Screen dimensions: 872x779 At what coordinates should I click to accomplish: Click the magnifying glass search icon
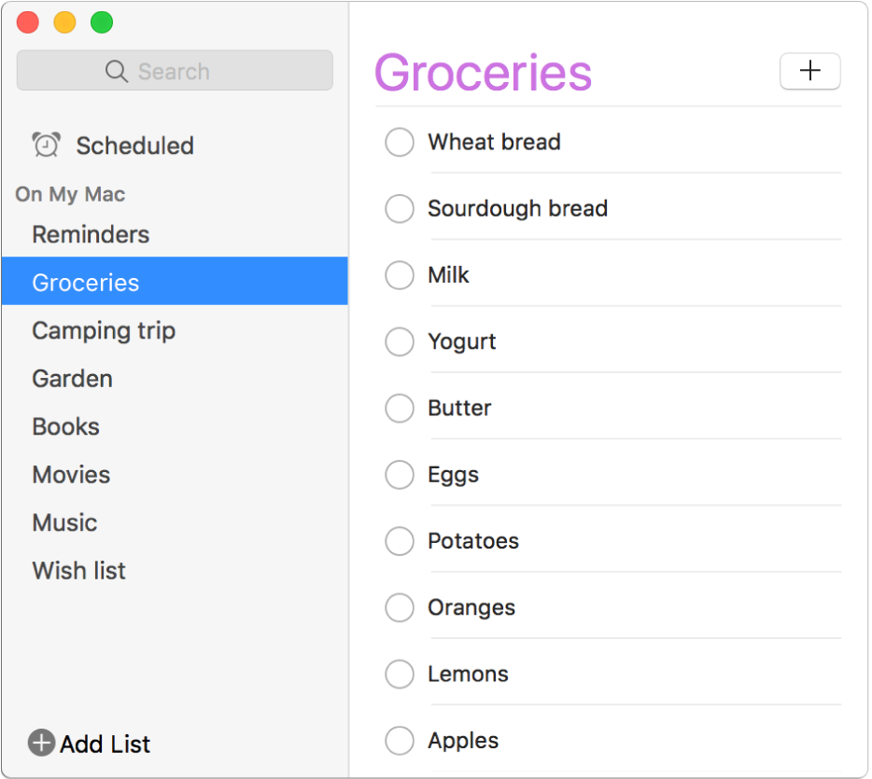[117, 71]
